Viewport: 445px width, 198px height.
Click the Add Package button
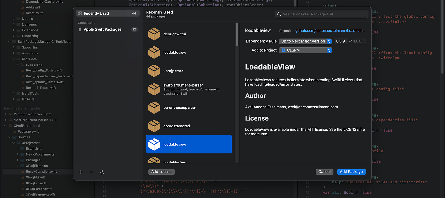pyautogui.click(x=351, y=172)
